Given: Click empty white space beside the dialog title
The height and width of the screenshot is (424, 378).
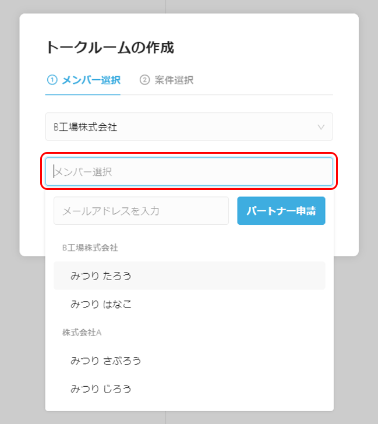Looking at the screenshot, I should [x=257, y=48].
